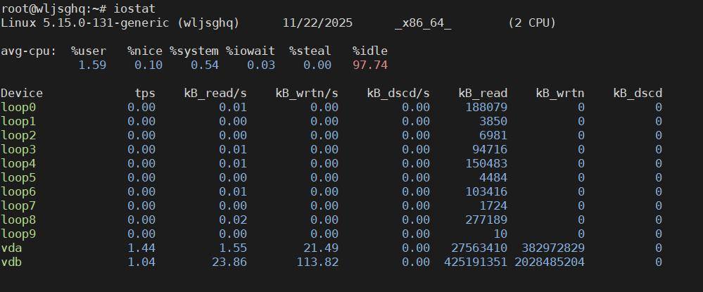The width and height of the screenshot is (703, 292).
Task: Select device name loop5
Action: [x=18, y=177]
